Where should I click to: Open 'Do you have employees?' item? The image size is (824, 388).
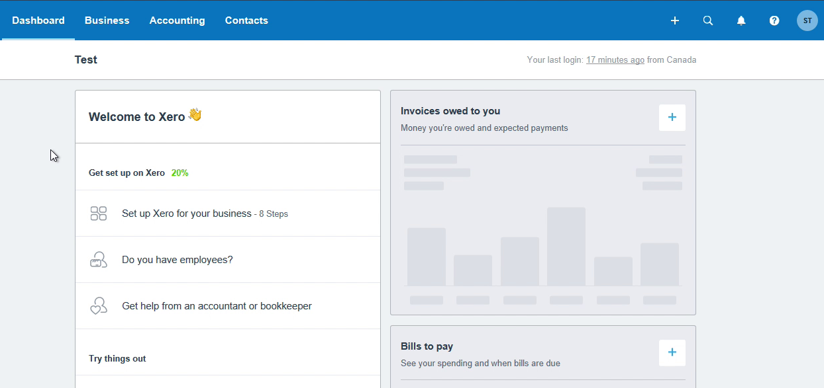(228, 260)
